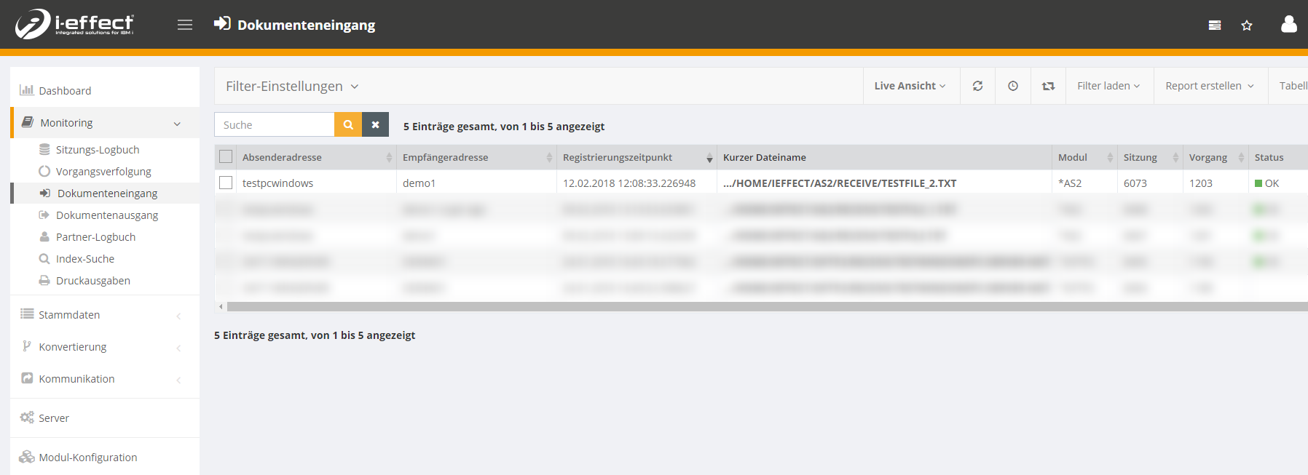Open the TESTFILE_2.TXT file link
Image resolution: width=1308 pixels, height=475 pixels.
839,183
